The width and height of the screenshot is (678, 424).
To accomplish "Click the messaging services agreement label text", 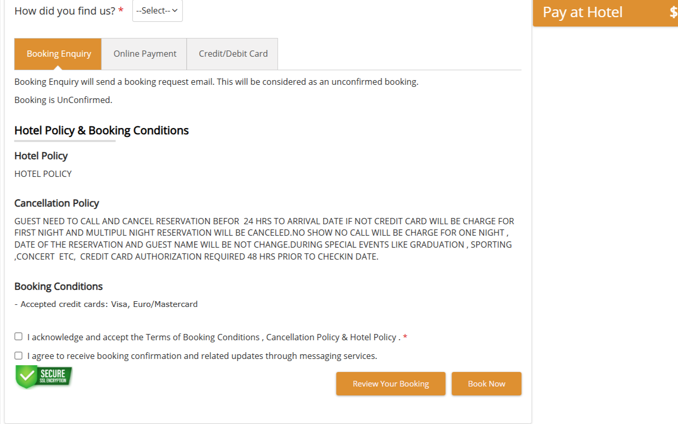I will (202, 356).
